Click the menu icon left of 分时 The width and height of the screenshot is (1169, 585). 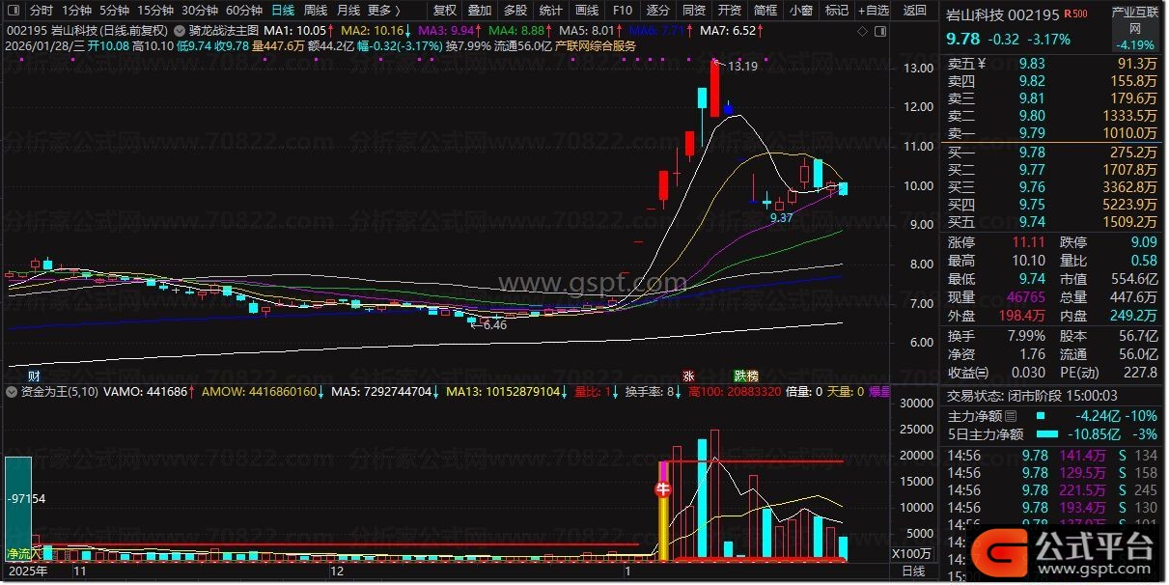[13, 11]
